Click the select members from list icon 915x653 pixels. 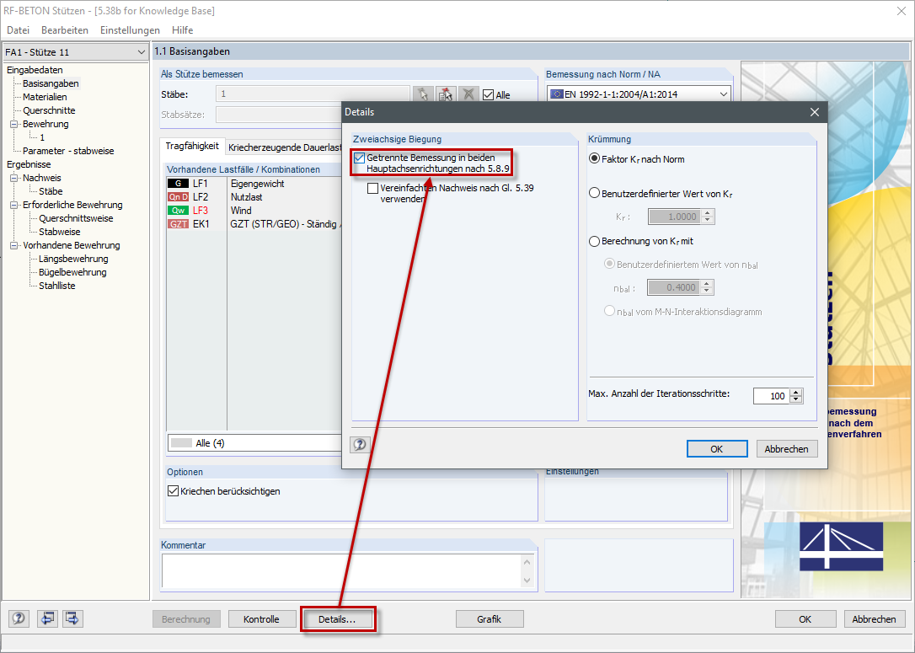(x=445, y=94)
